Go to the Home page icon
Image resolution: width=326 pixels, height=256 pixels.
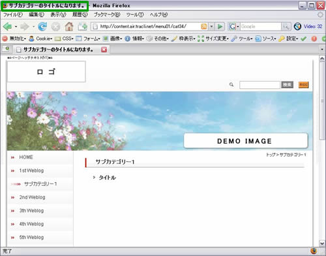click(69, 27)
